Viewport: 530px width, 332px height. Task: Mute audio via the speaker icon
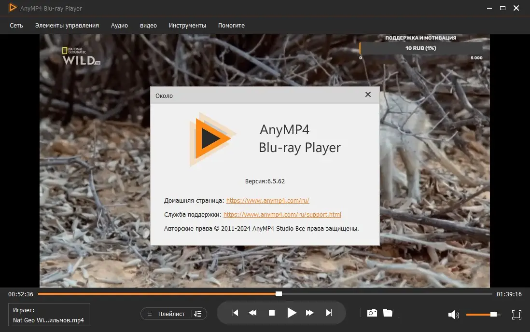pyautogui.click(x=454, y=314)
